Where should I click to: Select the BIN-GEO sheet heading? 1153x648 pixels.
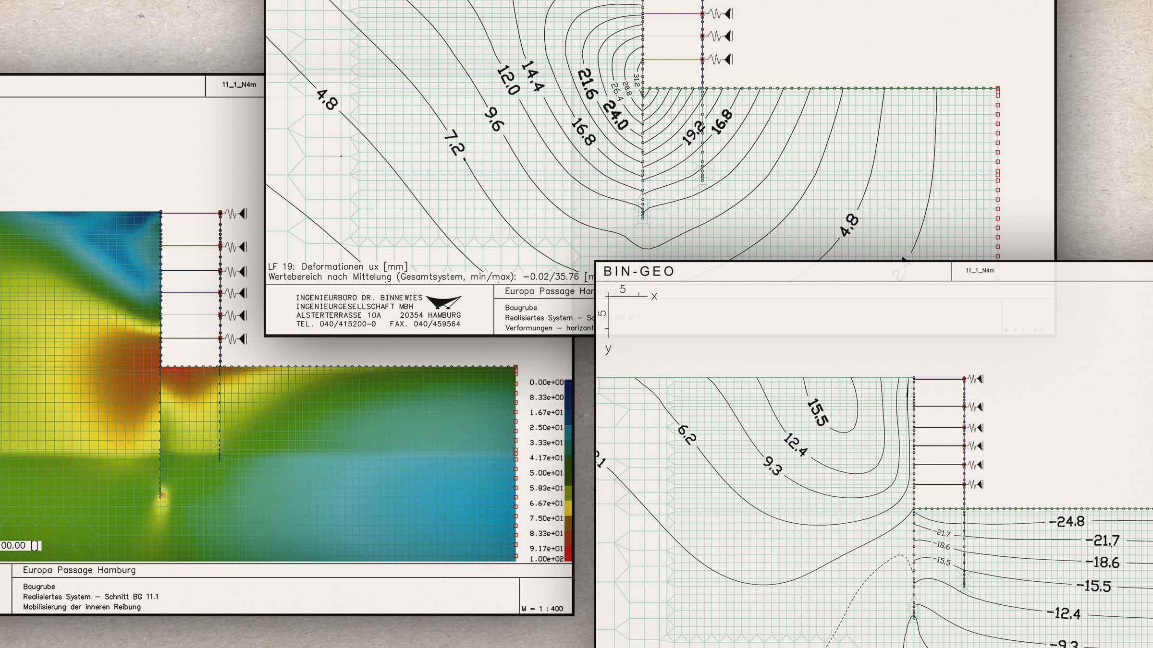coord(639,271)
